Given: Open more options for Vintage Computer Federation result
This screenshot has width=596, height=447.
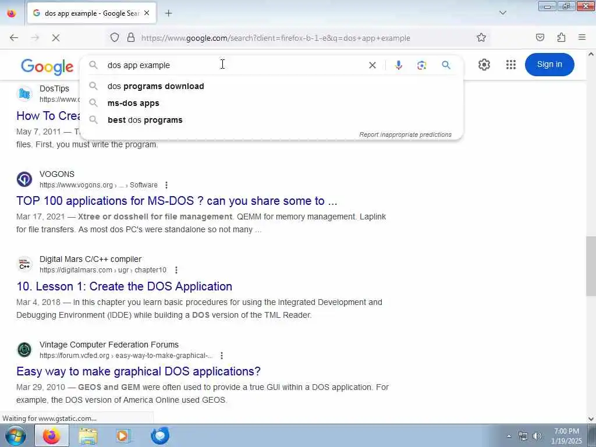Looking at the screenshot, I should coord(222,356).
